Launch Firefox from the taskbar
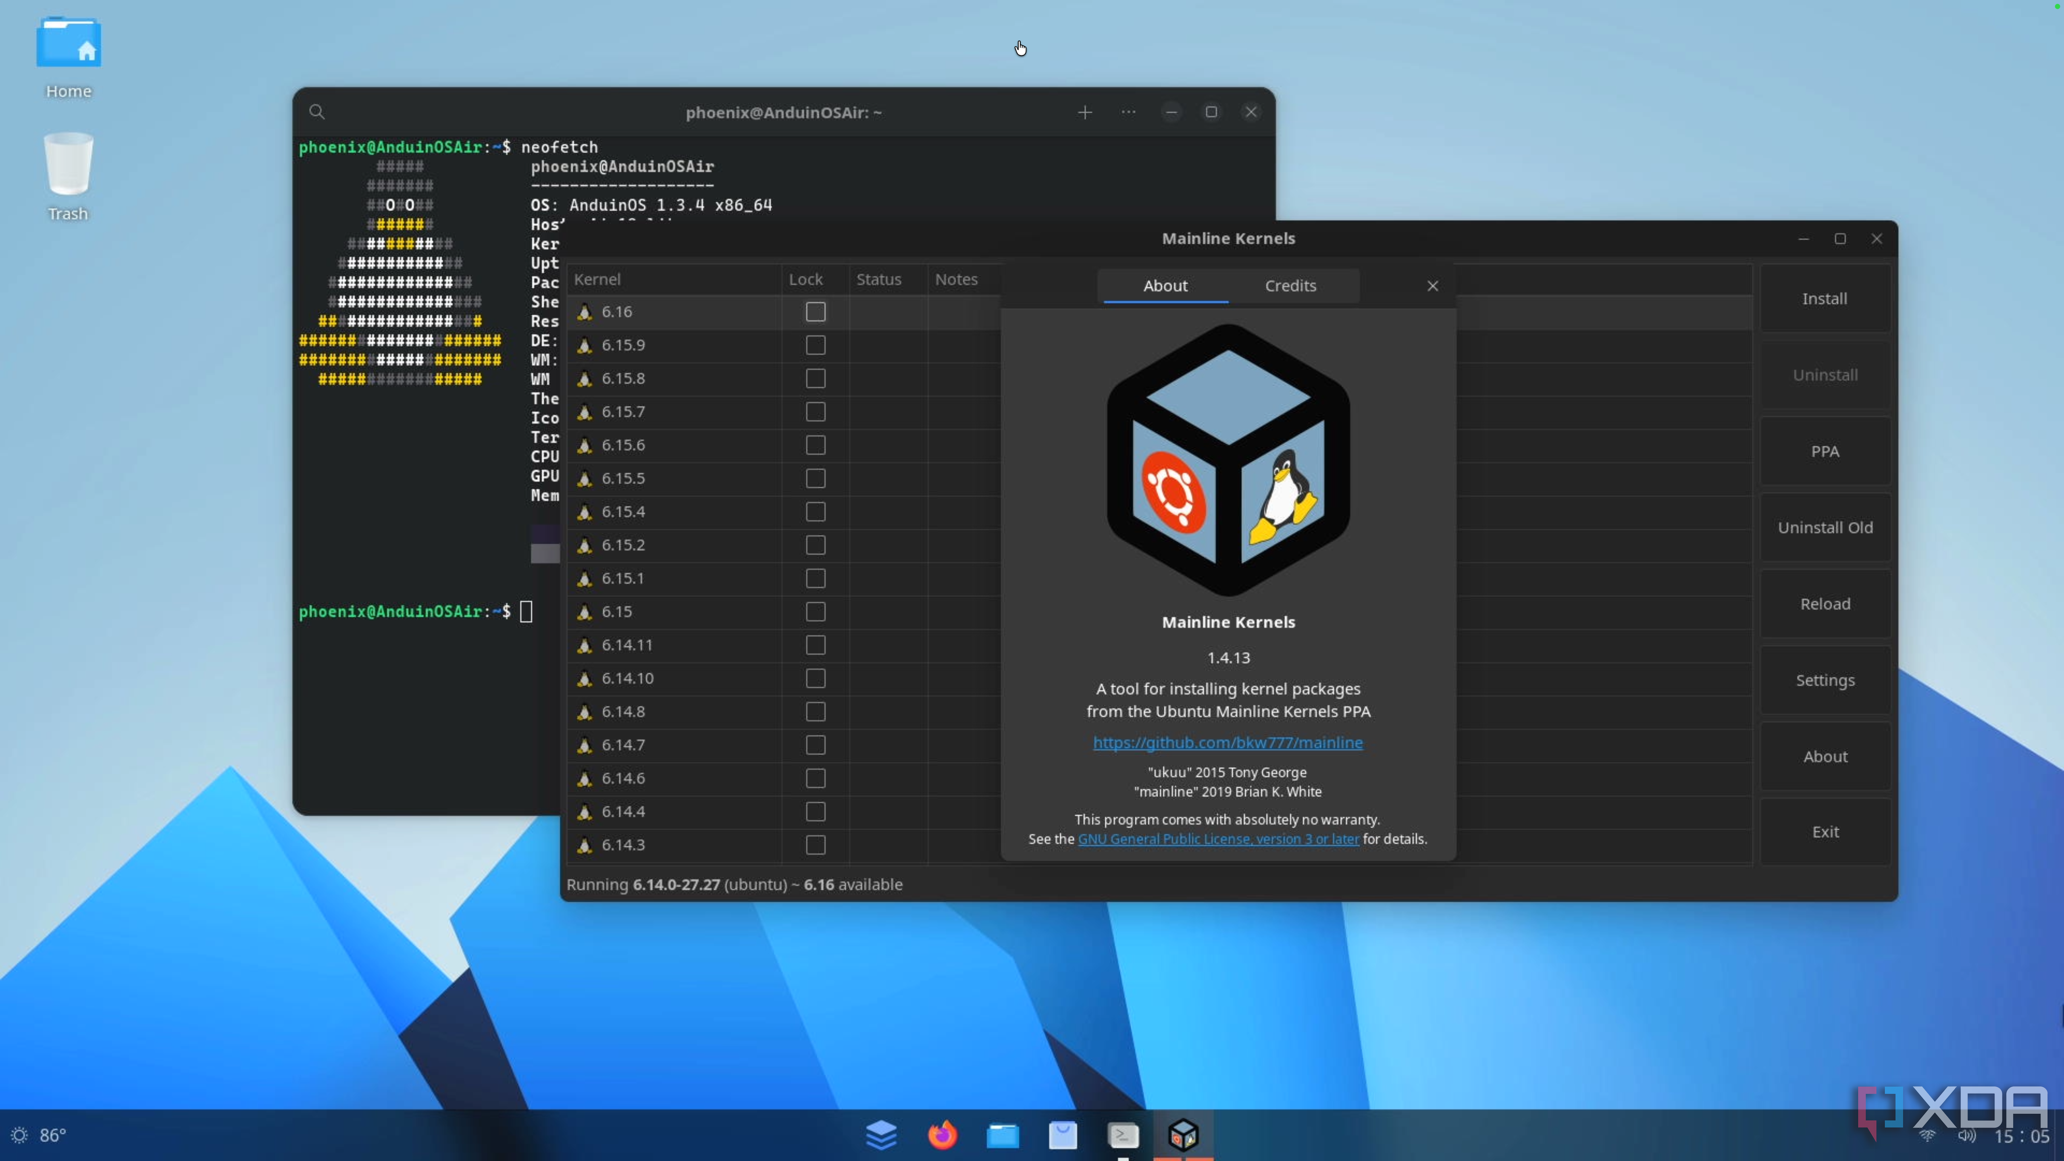 click(942, 1134)
